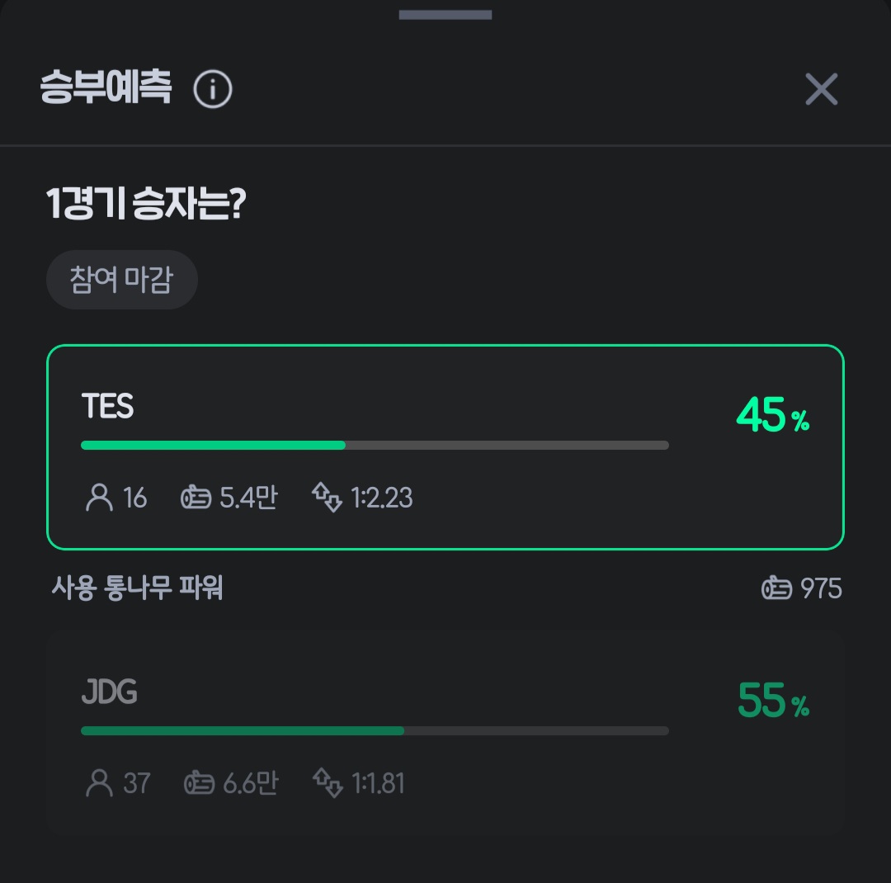Click the TES vote progress bar

[x=375, y=446]
